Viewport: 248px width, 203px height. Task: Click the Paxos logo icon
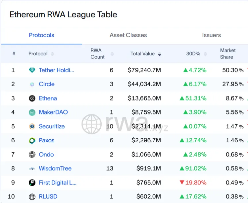32,141
